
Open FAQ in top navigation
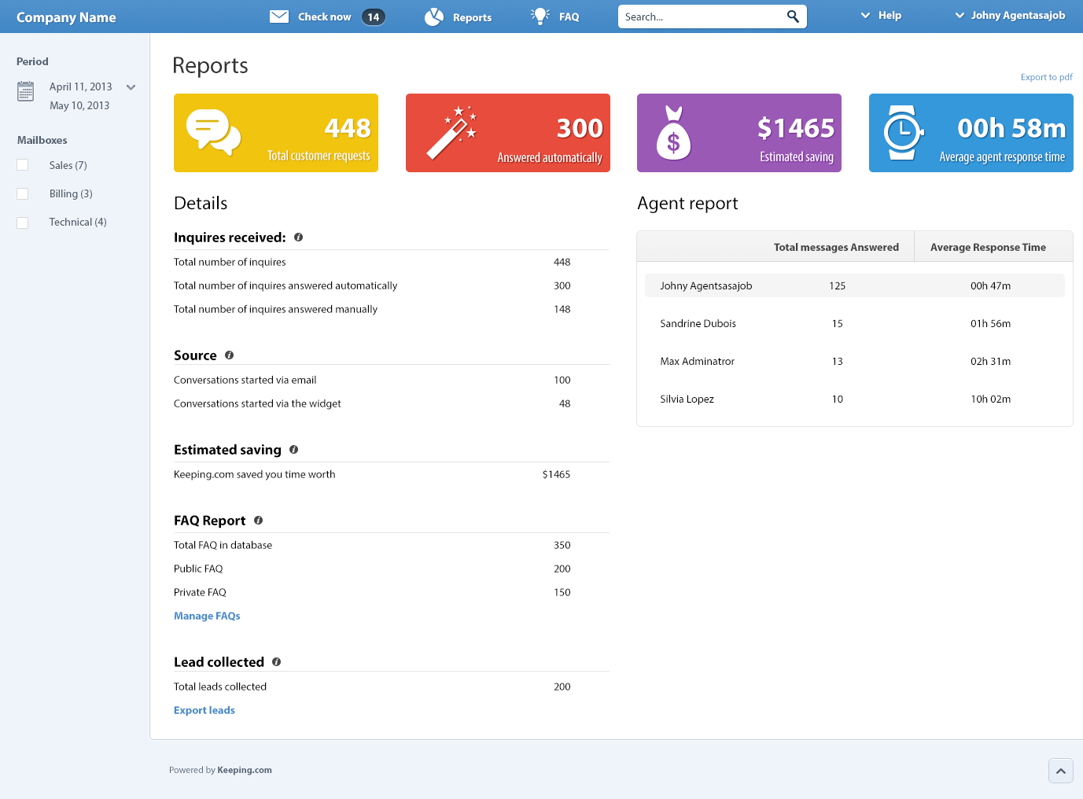coord(569,17)
